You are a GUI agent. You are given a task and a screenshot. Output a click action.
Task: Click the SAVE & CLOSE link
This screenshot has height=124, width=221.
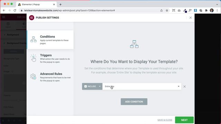pos(165,120)
